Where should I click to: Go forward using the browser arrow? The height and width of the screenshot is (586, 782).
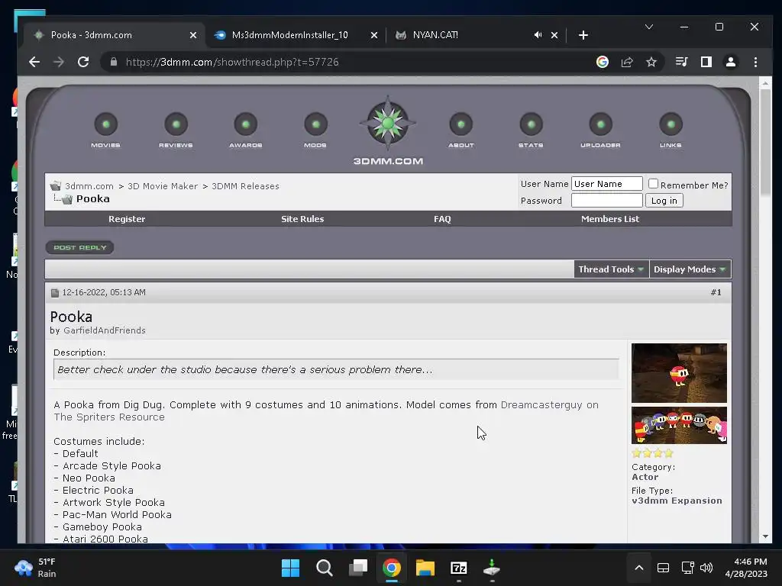58,62
